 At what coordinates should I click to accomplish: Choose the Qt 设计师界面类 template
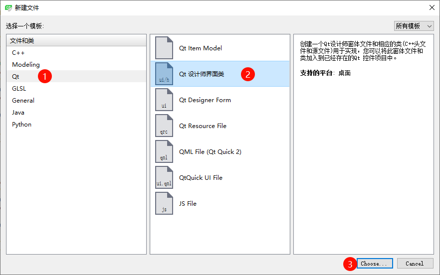220,74
